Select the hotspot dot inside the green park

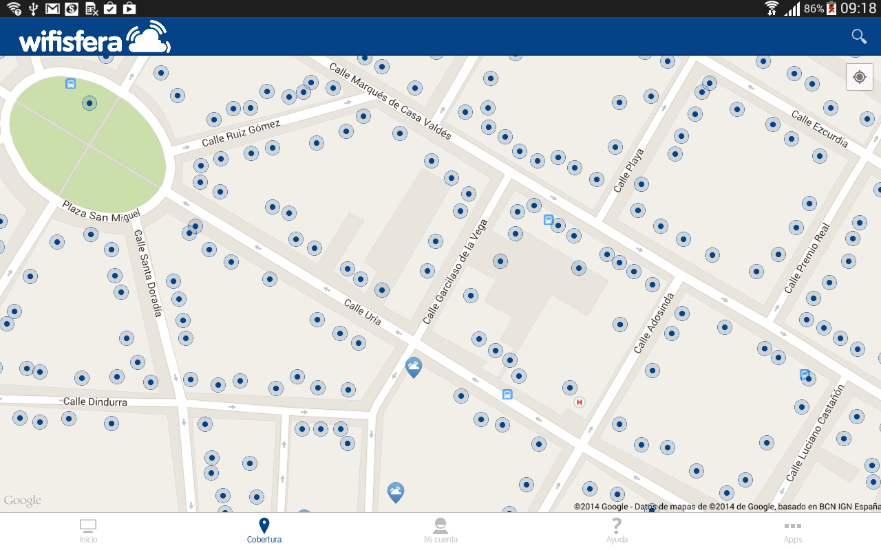tap(89, 103)
